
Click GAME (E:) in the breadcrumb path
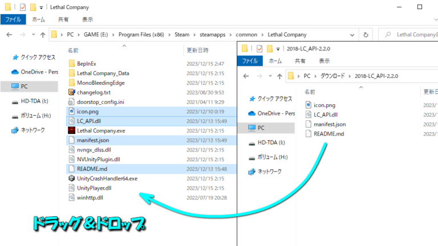[x=96, y=35]
